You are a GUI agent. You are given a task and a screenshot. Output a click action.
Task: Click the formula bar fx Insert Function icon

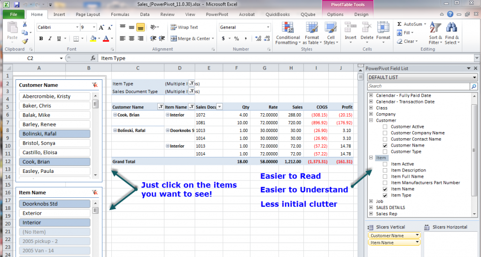(93, 58)
